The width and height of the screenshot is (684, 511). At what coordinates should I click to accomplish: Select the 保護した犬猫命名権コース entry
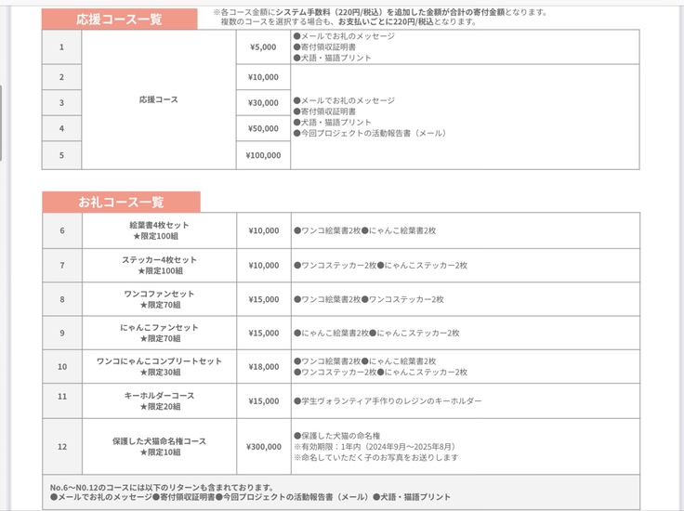pyautogui.click(x=159, y=441)
